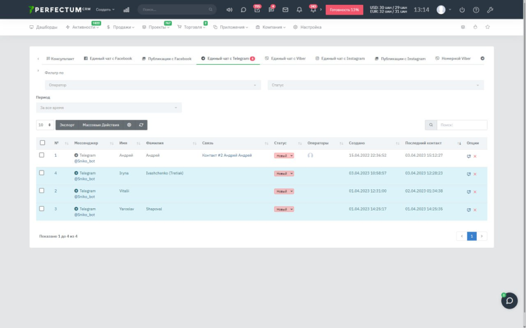526x328 pixels.
Task: Expand the Период dropdown
Action: (x=109, y=108)
